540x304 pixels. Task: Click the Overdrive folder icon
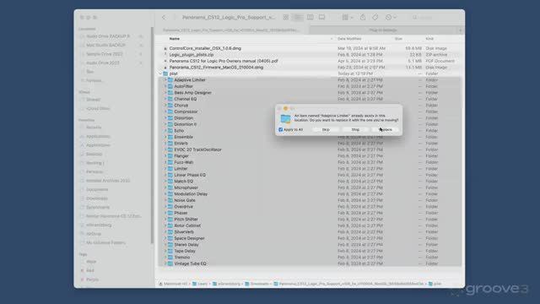click(170, 207)
